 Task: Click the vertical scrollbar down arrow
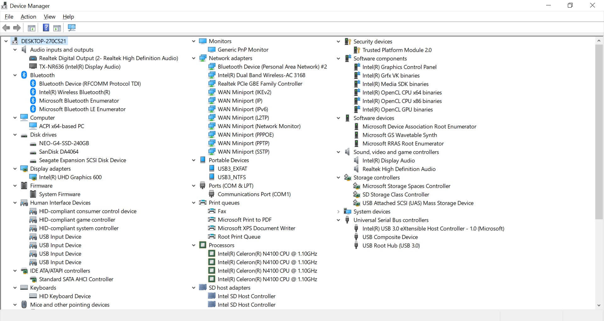599,305
